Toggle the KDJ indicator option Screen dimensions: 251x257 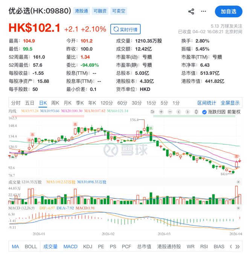pyautogui.click(x=87, y=246)
